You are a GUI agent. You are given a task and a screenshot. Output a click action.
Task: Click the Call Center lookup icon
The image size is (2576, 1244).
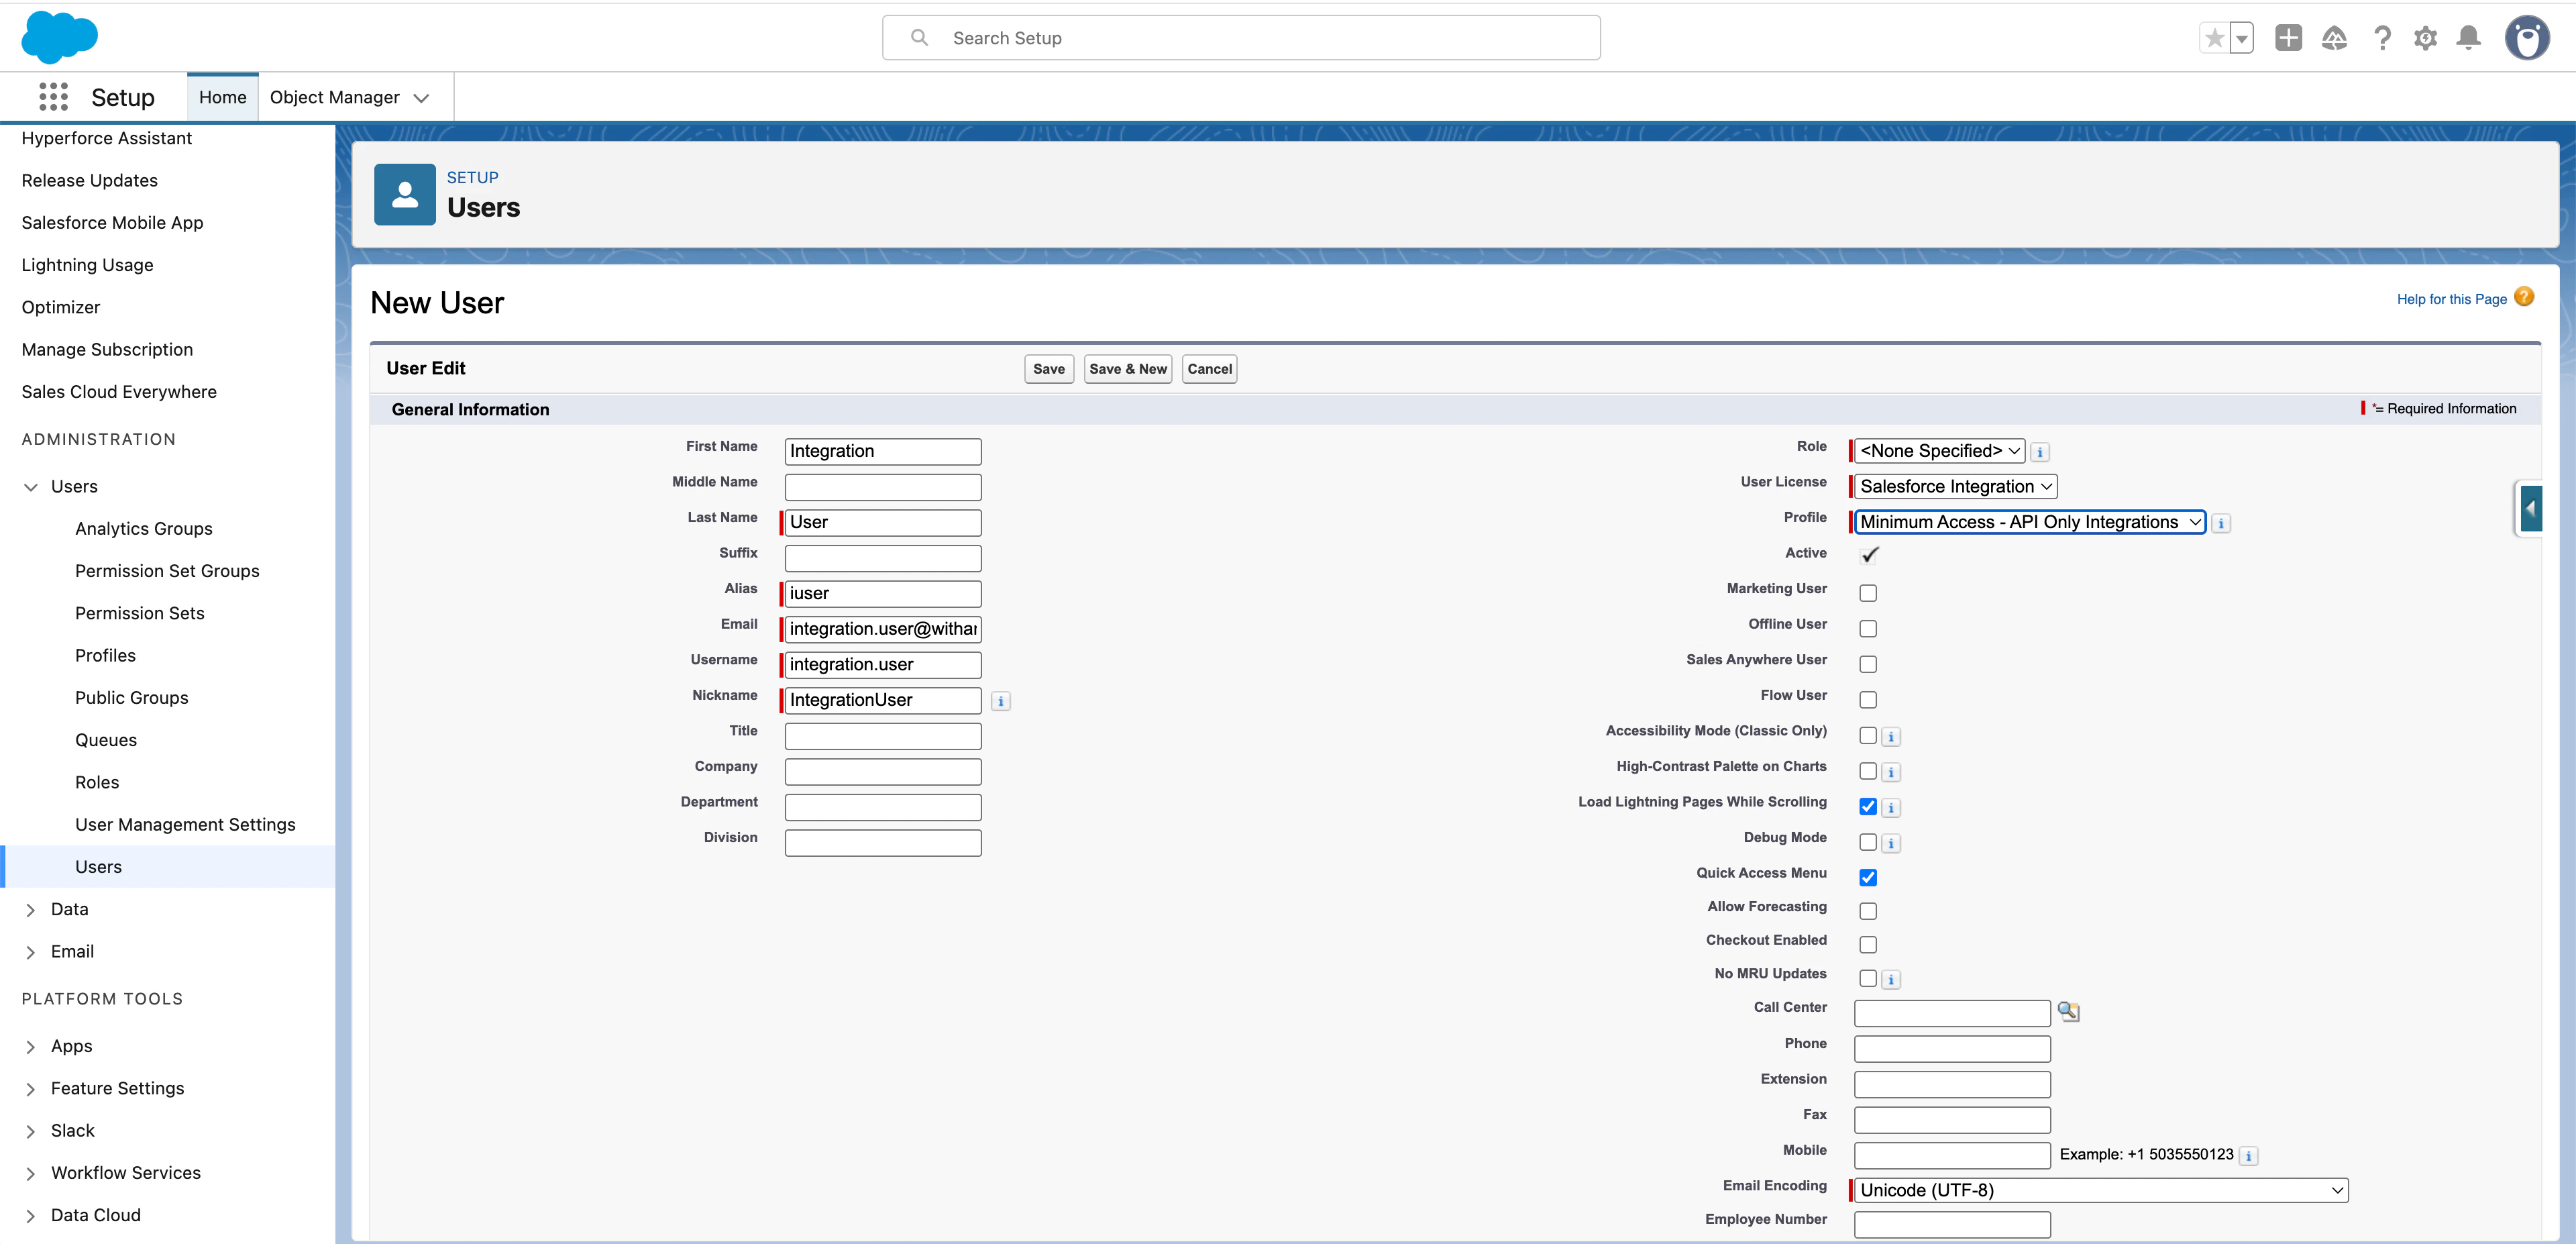click(x=2068, y=1011)
